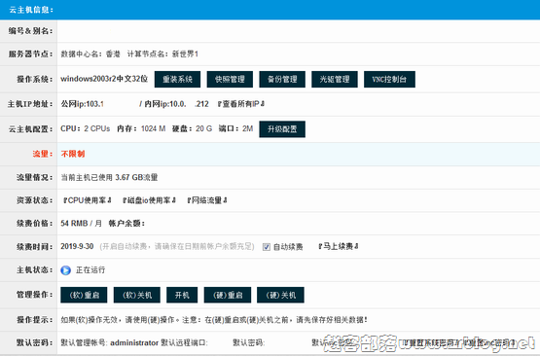
Task: Click the (硬)重启 hard restart button
Action: point(228,295)
